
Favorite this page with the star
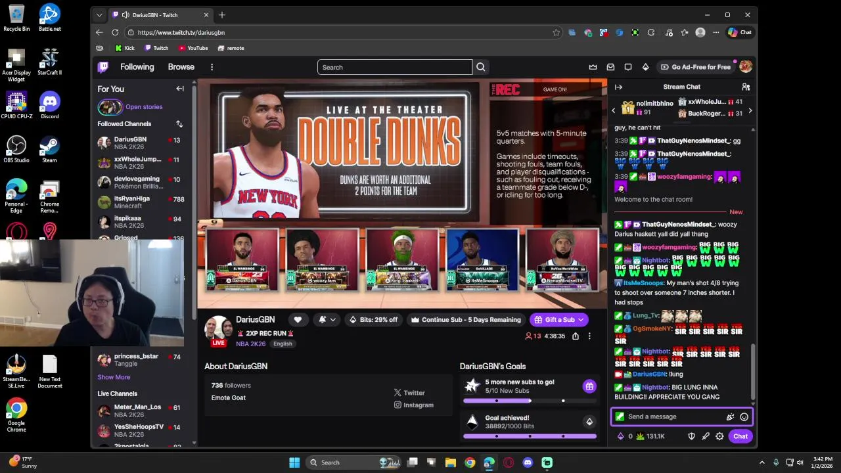click(x=556, y=32)
